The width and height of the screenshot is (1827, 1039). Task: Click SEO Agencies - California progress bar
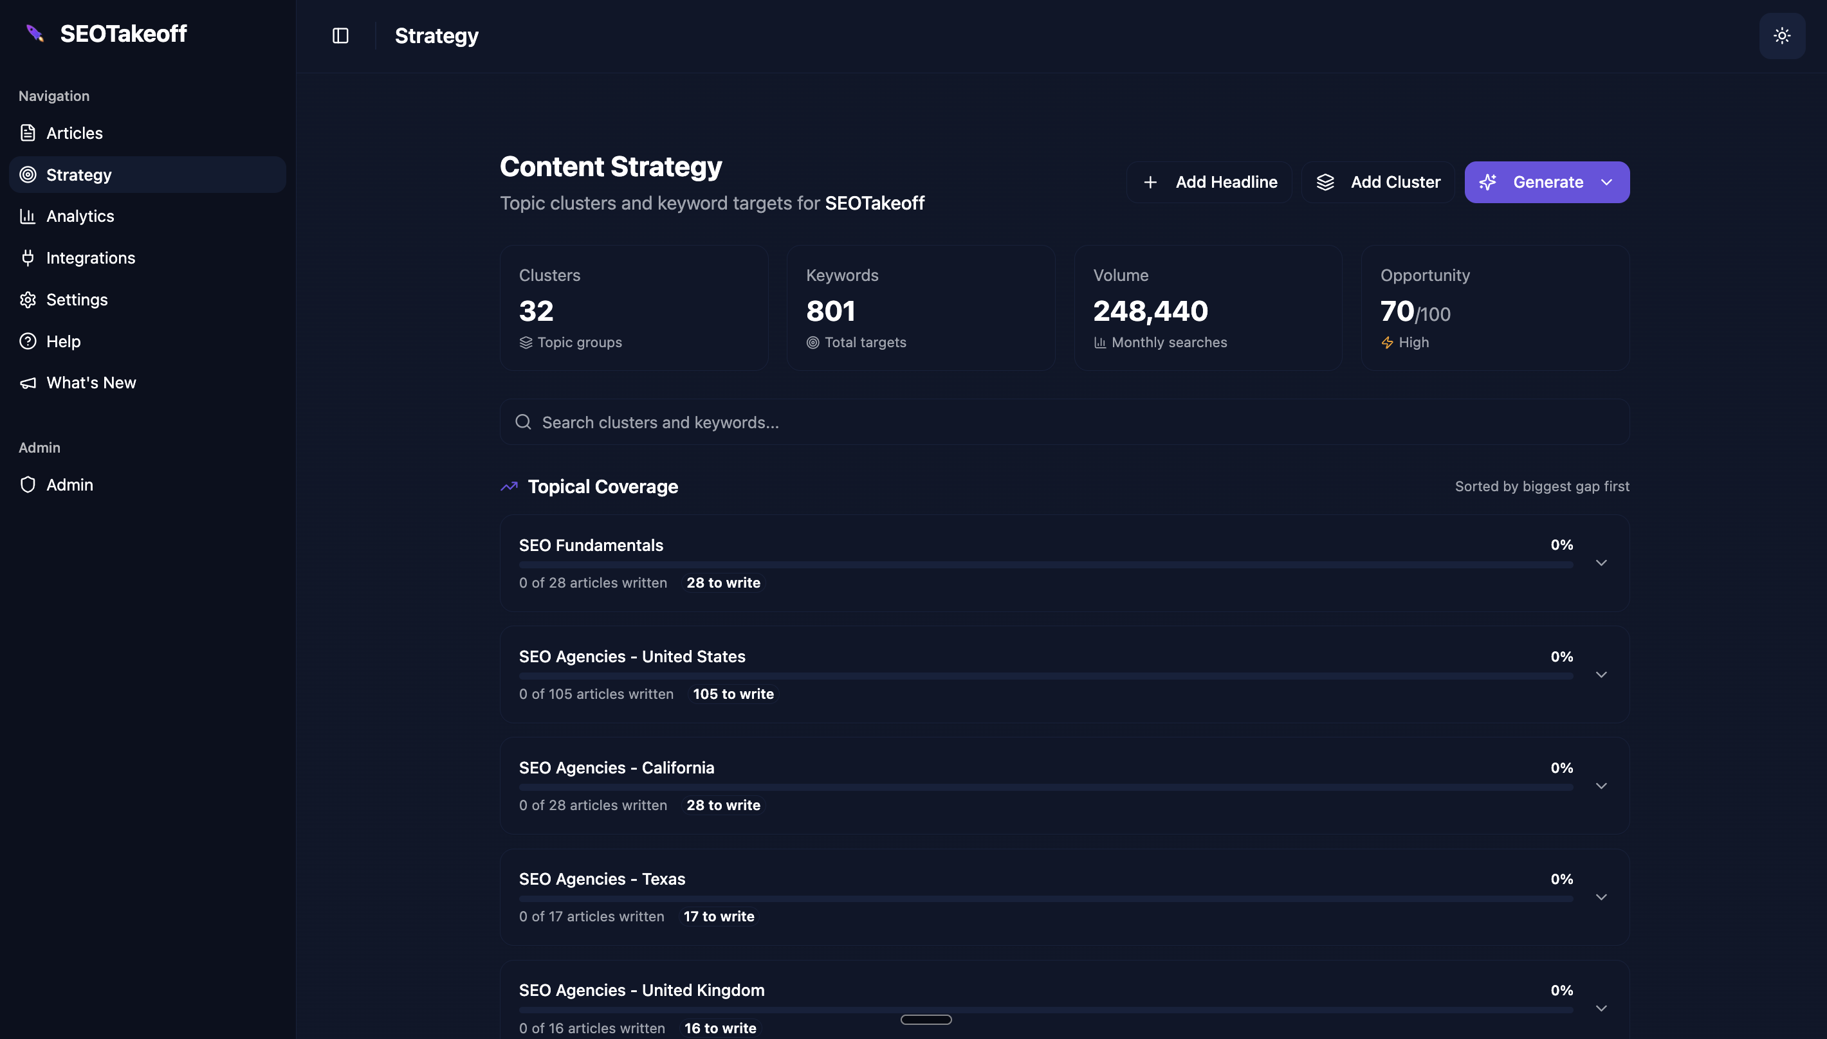[1045, 787]
